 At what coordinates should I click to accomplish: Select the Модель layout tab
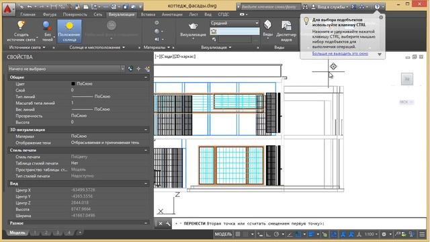tap(17, 233)
